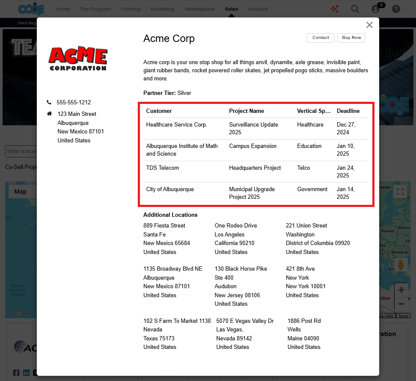416x381 pixels.
Task: Click the Deadline column header
Action: click(348, 111)
